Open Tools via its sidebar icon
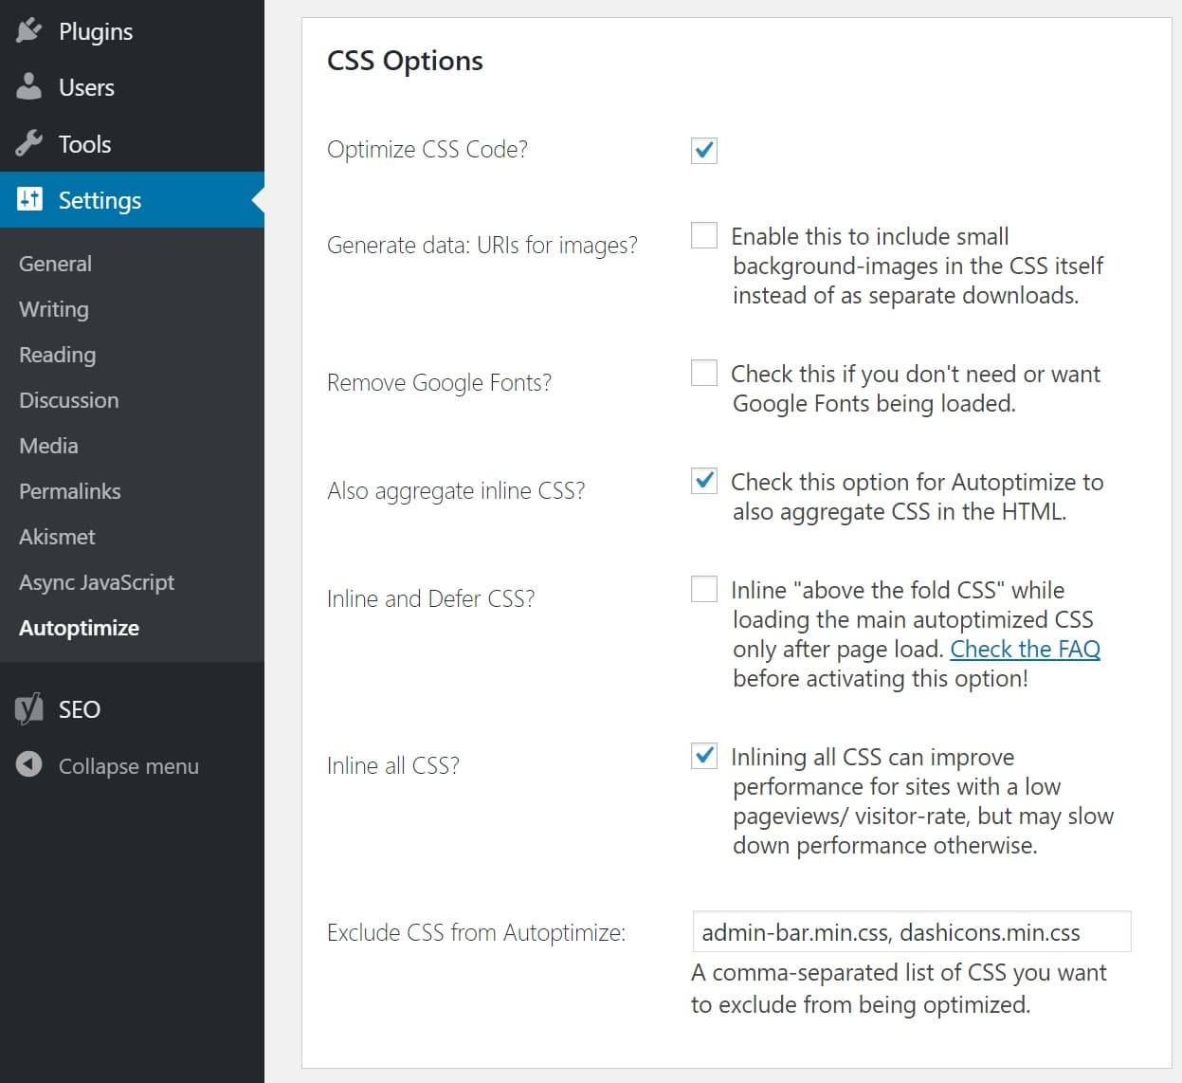Screen dimensions: 1182x1083 (29, 143)
